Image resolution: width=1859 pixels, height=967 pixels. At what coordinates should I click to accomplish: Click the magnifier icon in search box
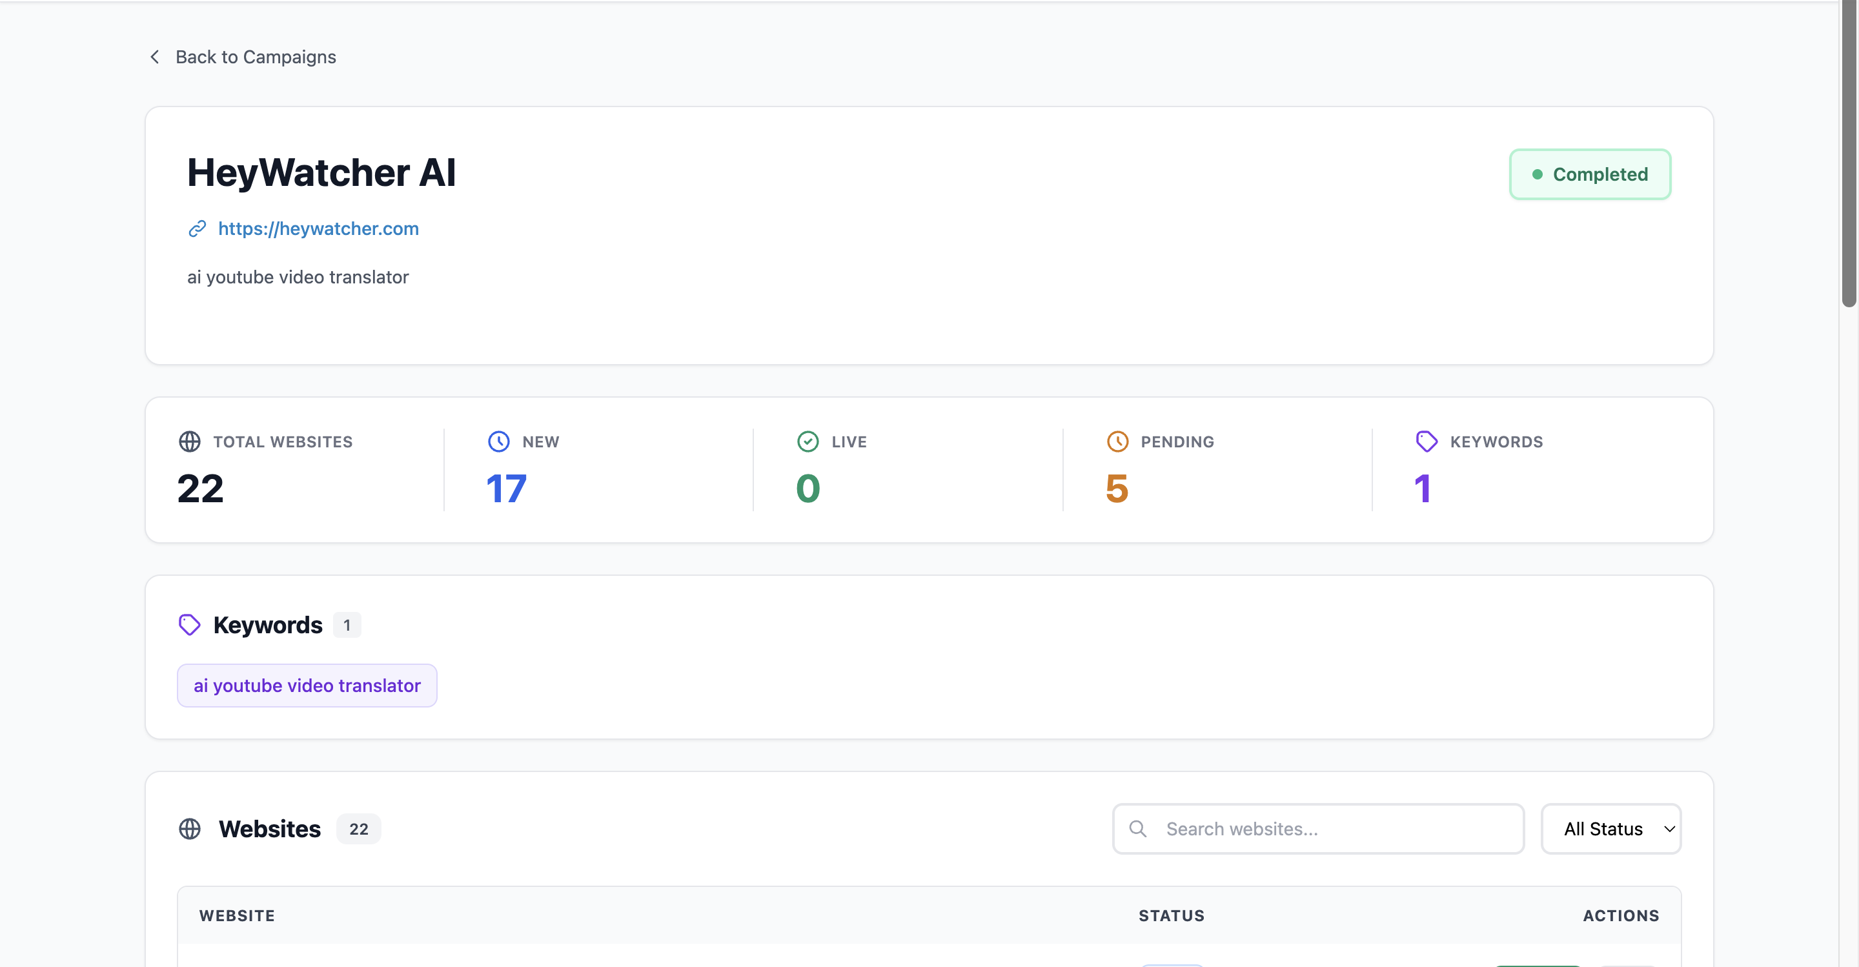tap(1138, 829)
